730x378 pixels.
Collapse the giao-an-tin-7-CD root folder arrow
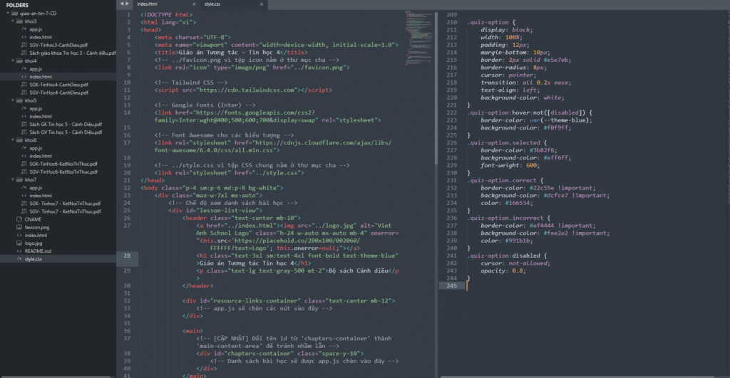click(8, 14)
